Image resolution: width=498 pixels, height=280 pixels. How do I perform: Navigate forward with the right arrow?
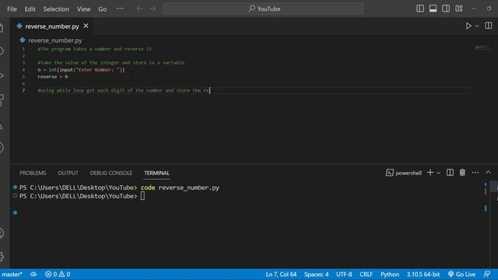(x=153, y=9)
